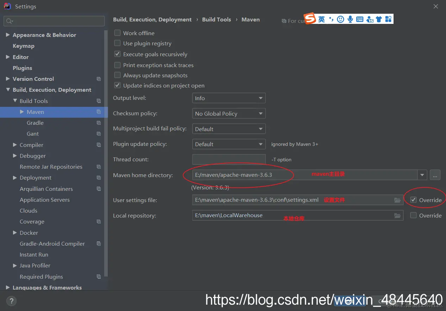Expand the Java Profiler node
Image resolution: width=446 pixels, height=311 pixels.
[x=15, y=266]
